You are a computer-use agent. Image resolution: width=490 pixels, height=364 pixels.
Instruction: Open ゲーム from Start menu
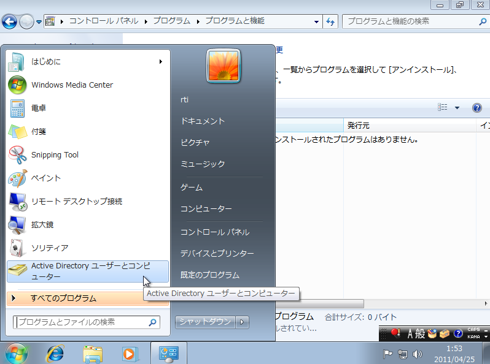[x=192, y=188]
